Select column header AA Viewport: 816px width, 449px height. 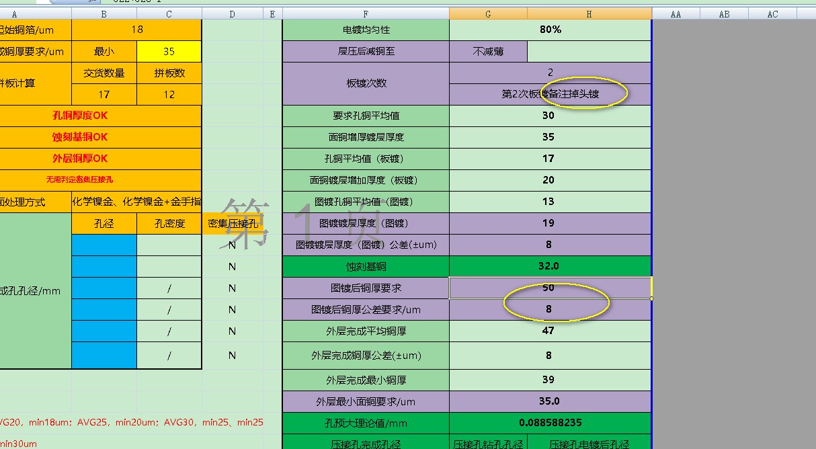pos(676,14)
